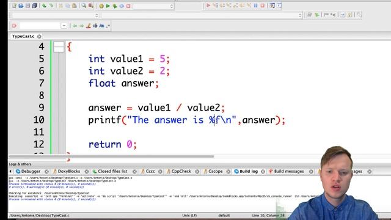The image size is (391, 220).
Task: Click the DoxyBlocks line comment icon
Action: 333,15
